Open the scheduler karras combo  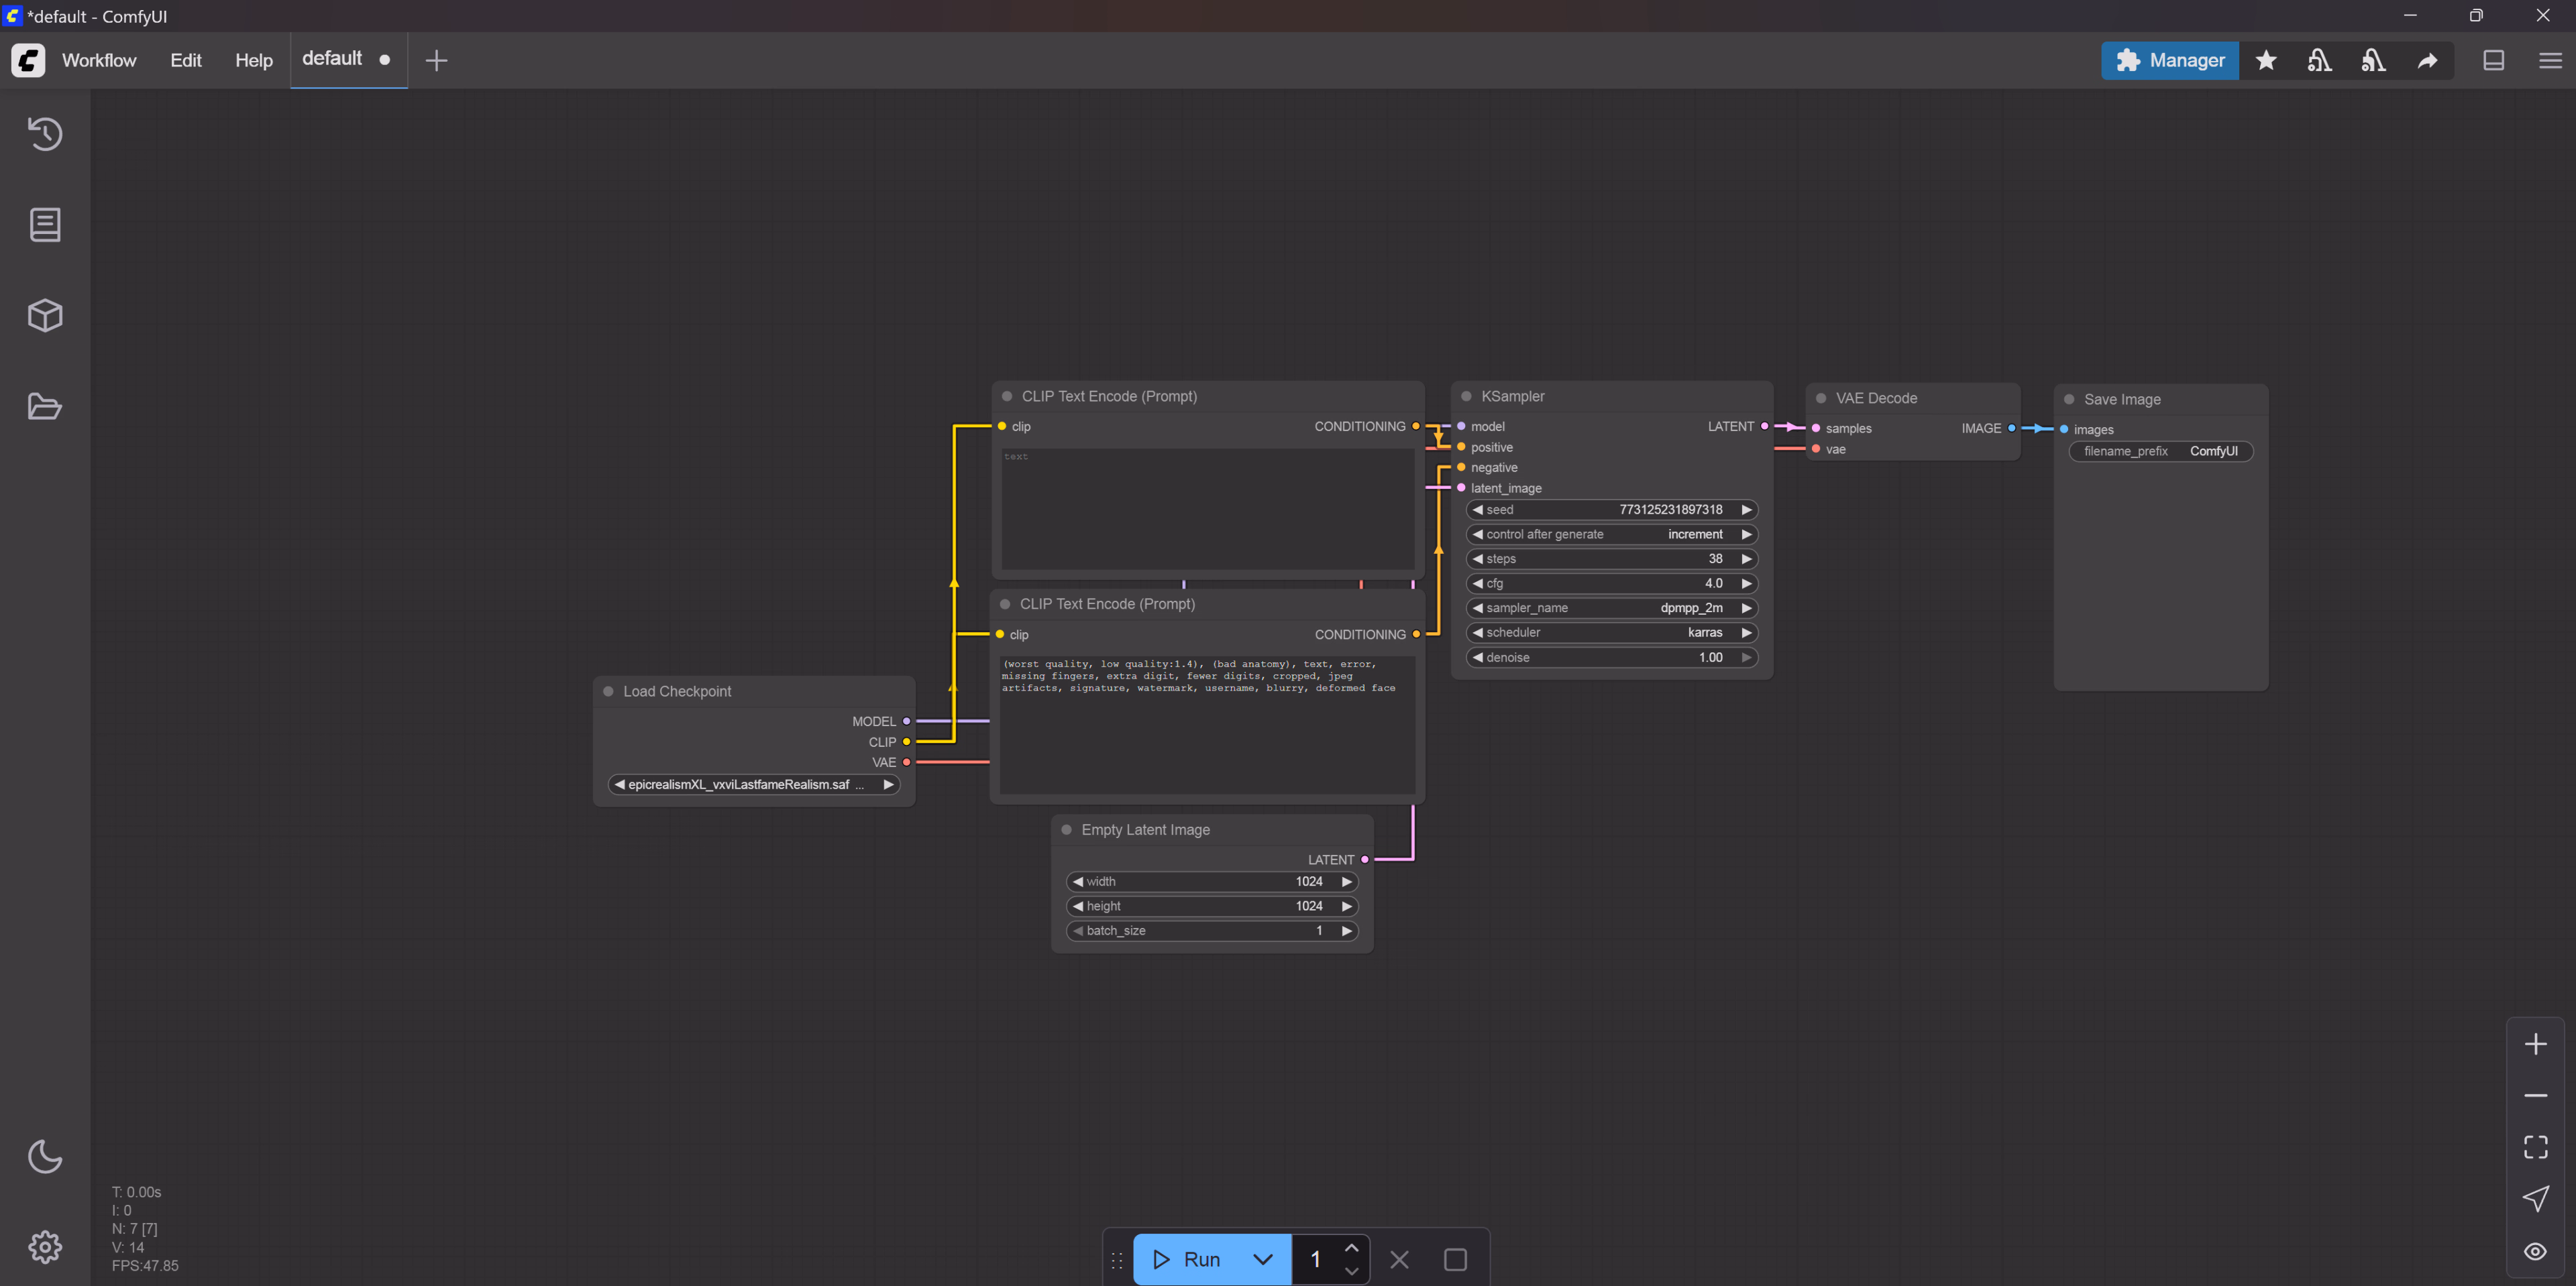(x=1611, y=632)
